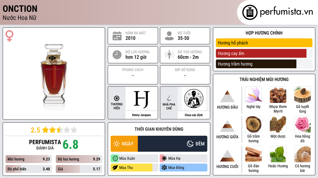Click the star badge icon above Thương hiệu
Viewport: 318px width, 178px height.
coord(117,98)
